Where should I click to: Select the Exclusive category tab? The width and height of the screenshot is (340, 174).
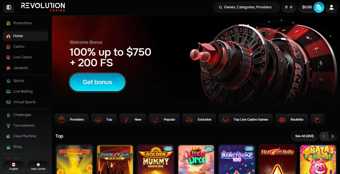point(199,120)
